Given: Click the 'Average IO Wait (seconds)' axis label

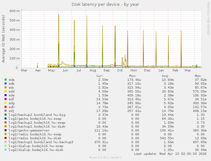Looking at the screenshot, I should click(x=3, y=39).
